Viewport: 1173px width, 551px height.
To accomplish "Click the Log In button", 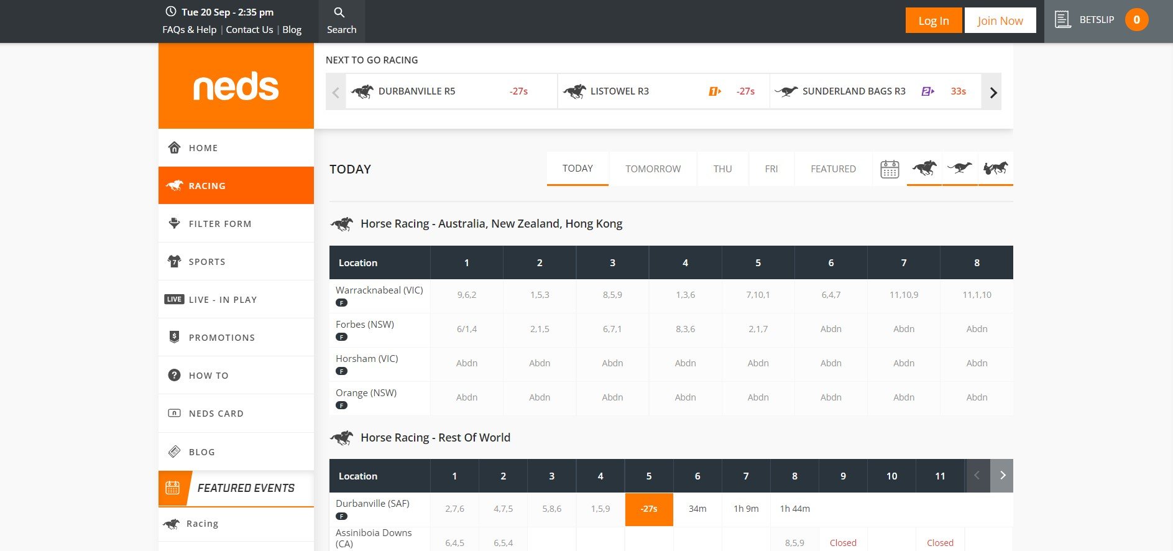I will (x=934, y=21).
